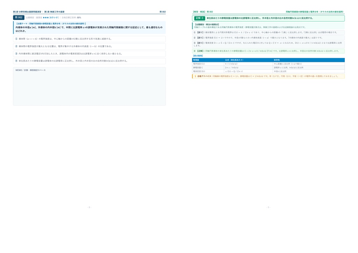The height and width of the screenshot is (253, 358).
Task: Click the lightbulb icon beside 合格アドバイス
Action: (195, 76)
